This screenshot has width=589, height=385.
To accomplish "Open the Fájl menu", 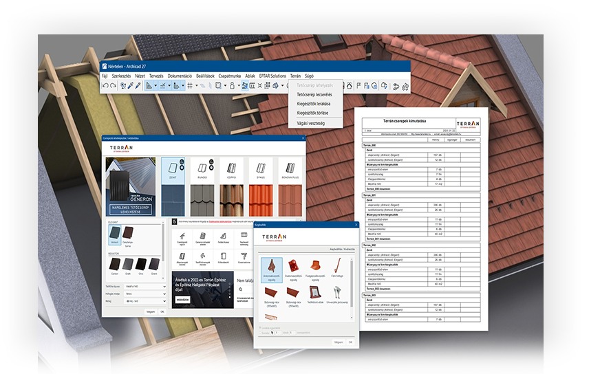I will coord(105,76).
